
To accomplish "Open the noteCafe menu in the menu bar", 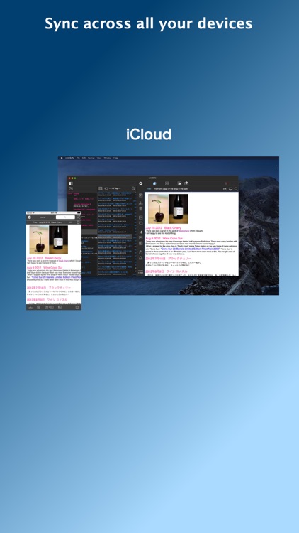I will pos(70,158).
